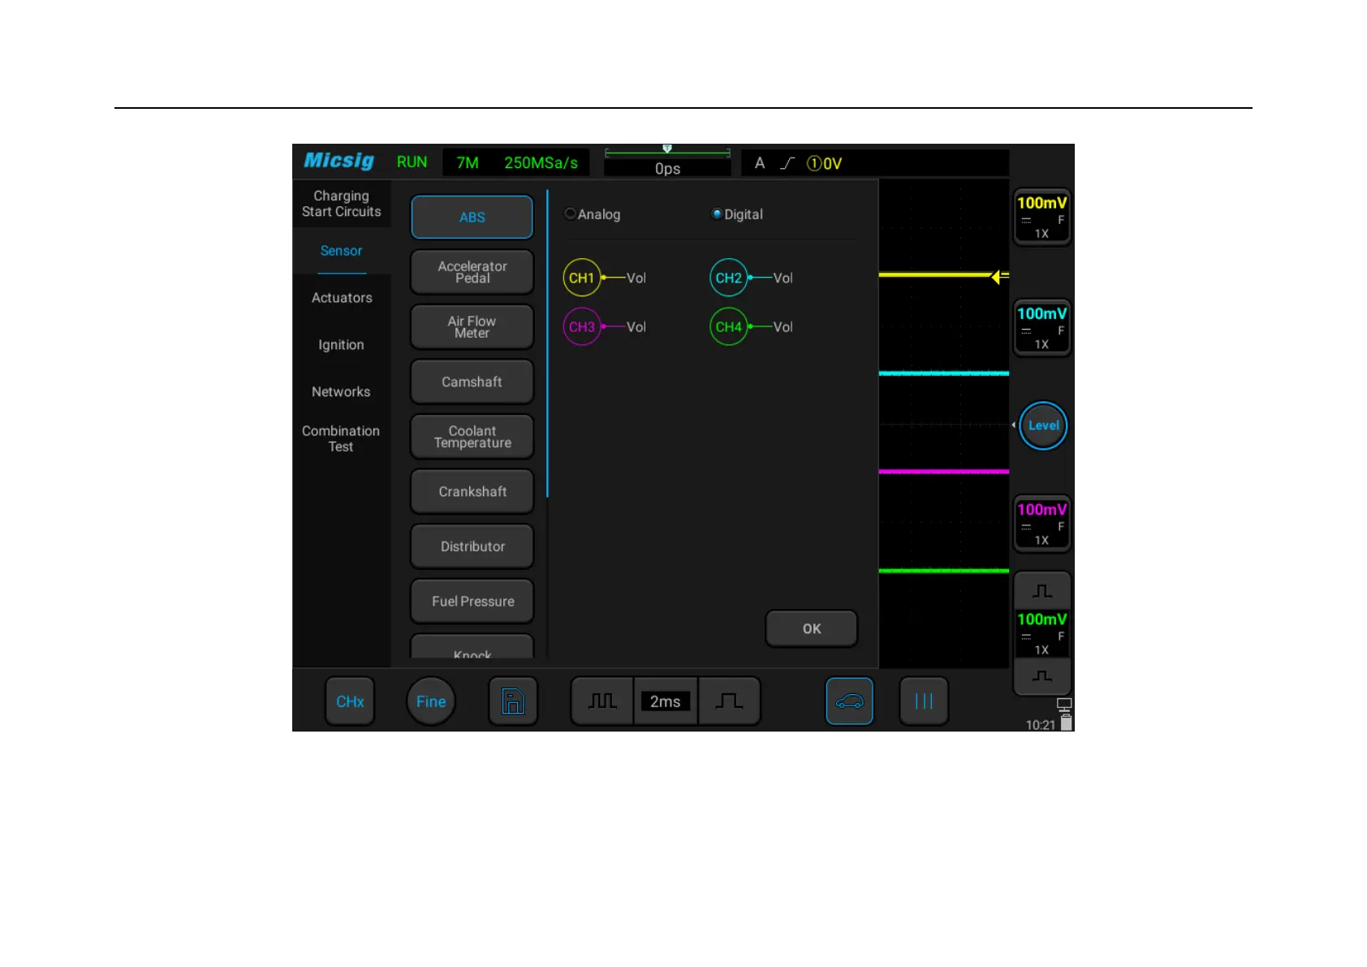This screenshot has height=967, width=1367.
Task: Open the save floppy disk icon
Action: coord(513,701)
